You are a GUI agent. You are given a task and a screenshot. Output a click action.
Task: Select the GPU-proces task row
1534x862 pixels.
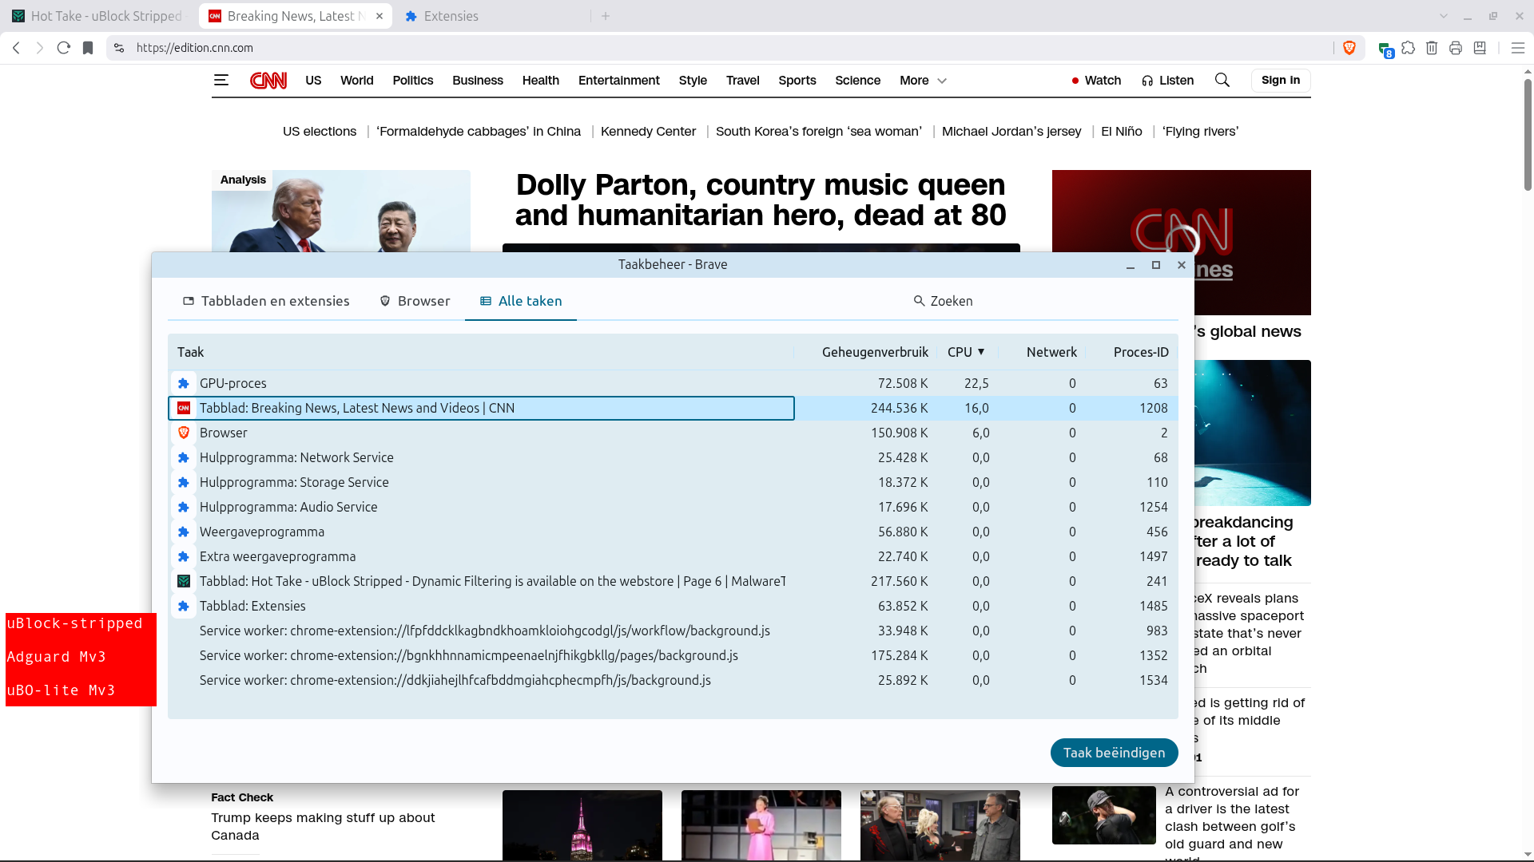coord(673,383)
